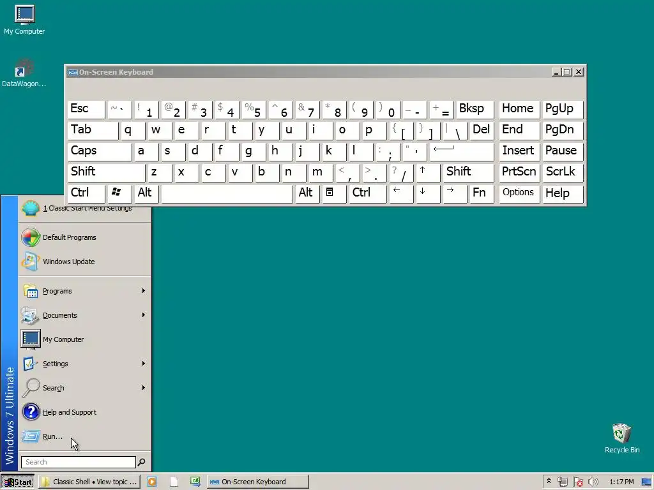The height and width of the screenshot is (490, 654).
Task: Click the PgUp key
Action: [563, 110]
